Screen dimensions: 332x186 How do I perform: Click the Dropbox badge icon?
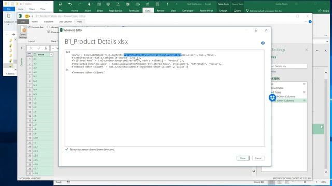click(x=272, y=98)
